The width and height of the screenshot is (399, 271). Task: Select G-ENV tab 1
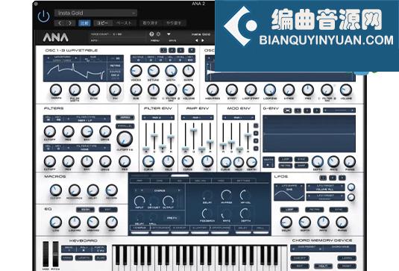298,110
